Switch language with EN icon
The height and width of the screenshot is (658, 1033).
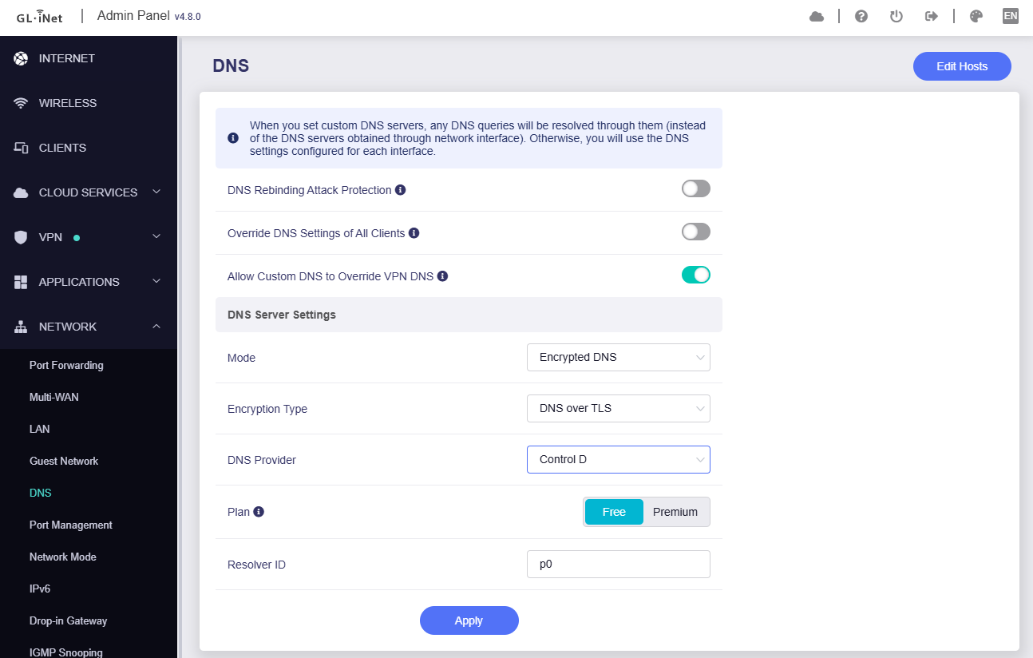coord(1010,16)
